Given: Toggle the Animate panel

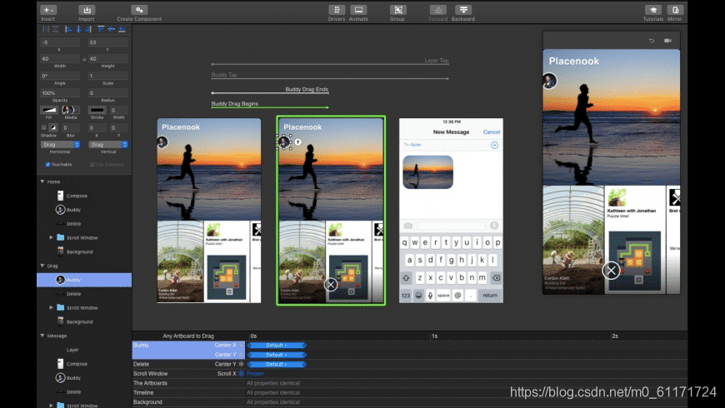Looking at the screenshot, I should pos(358,10).
